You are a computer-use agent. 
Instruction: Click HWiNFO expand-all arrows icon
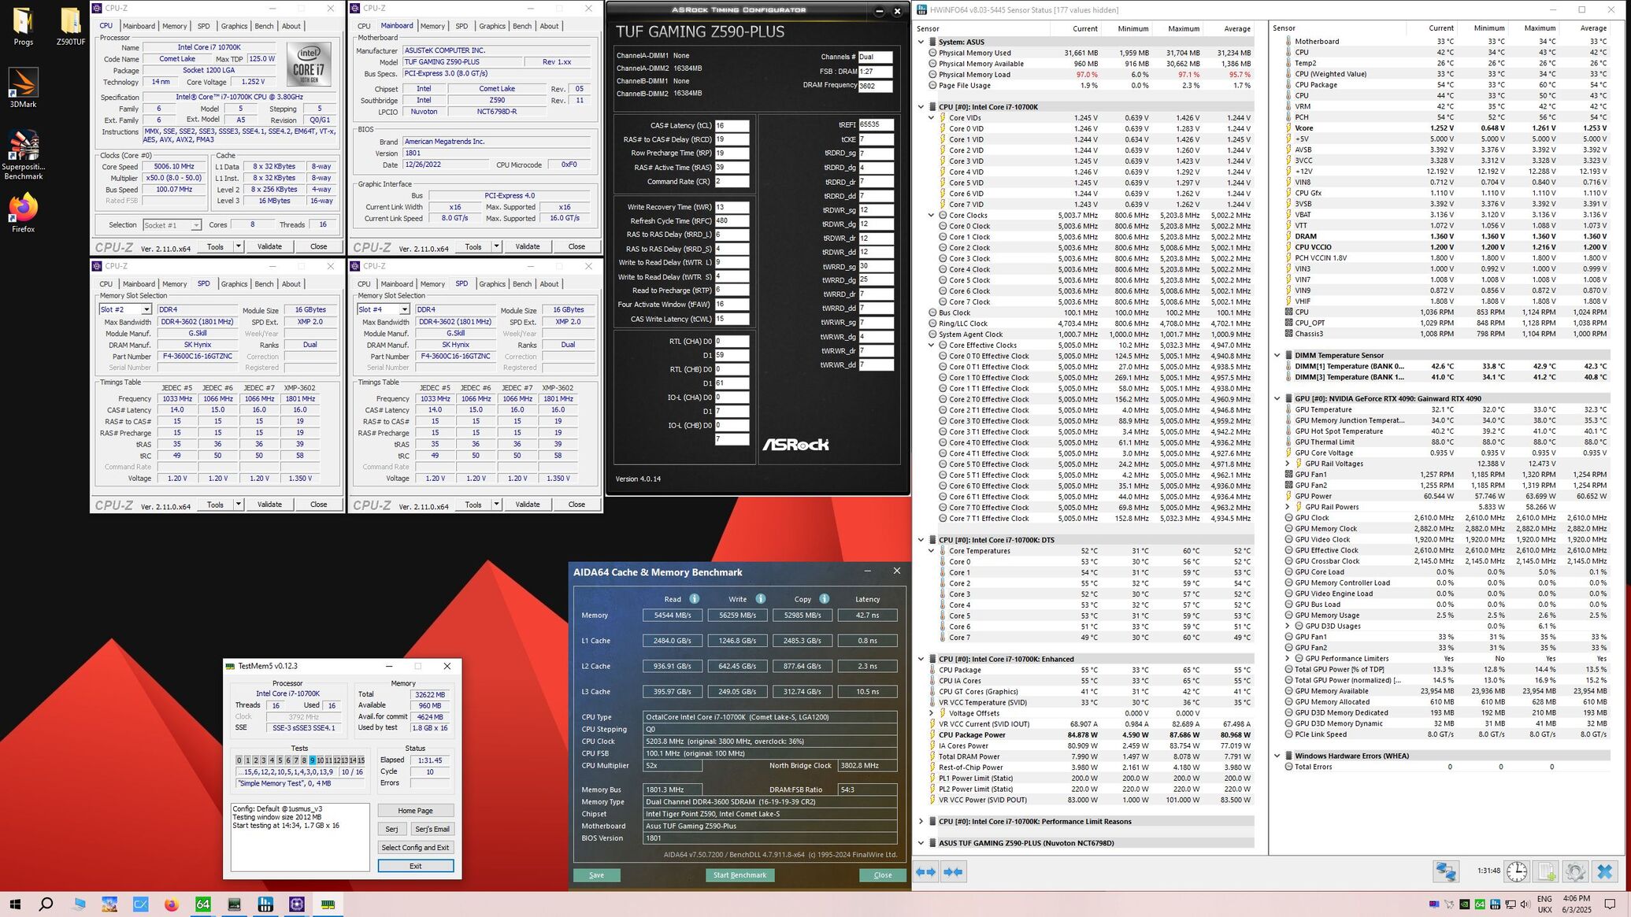(926, 871)
